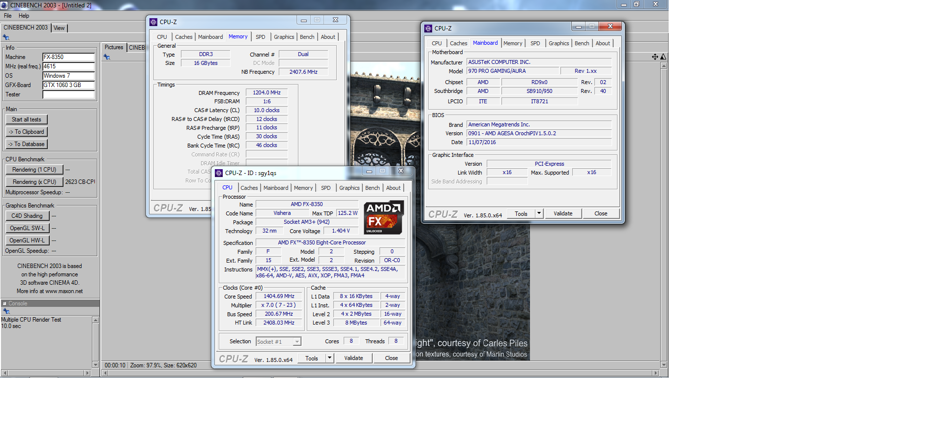Screen dimensions: 941x448
Task: Click the AMD FX processor logo
Action: click(384, 217)
